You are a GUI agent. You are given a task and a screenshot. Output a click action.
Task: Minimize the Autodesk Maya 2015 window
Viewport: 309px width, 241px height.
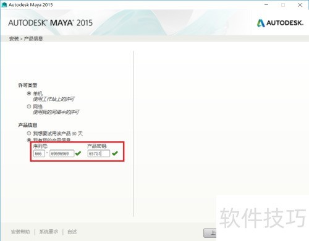click(266, 5)
